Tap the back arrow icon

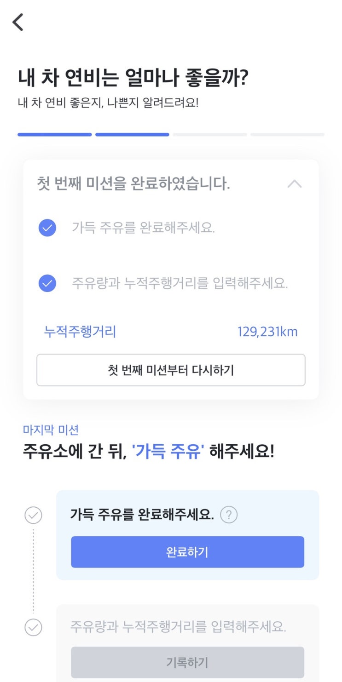pos(18,22)
